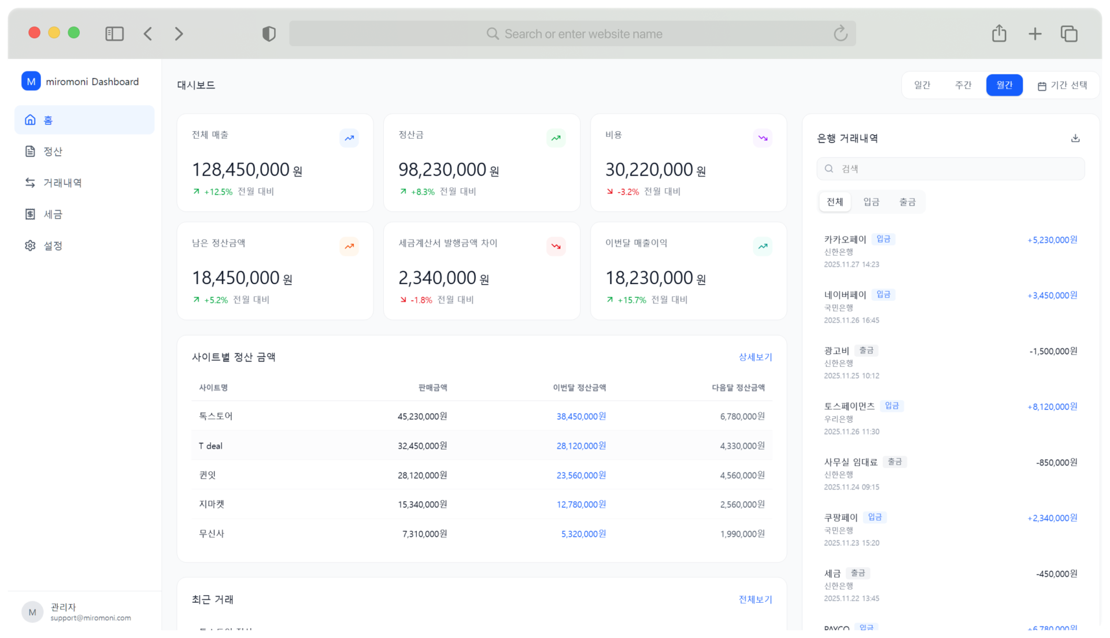Filter transactions by the 출금 tab
Image resolution: width=1110 pixels, height=638 pixels.
pyautogui.click(x=907, y=202)
